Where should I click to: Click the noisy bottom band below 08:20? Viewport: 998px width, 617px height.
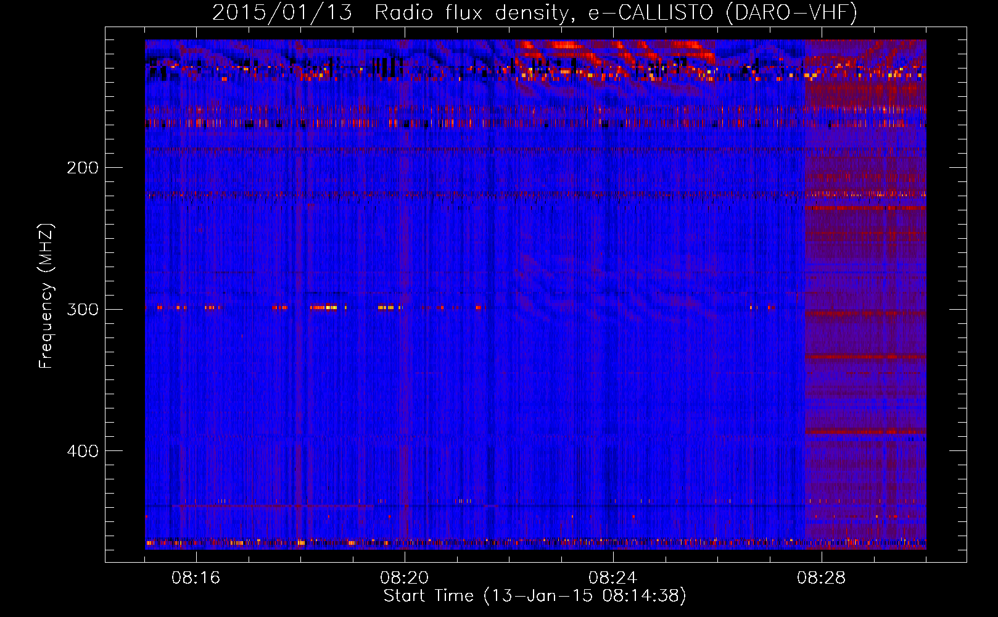tap(404, 543)
